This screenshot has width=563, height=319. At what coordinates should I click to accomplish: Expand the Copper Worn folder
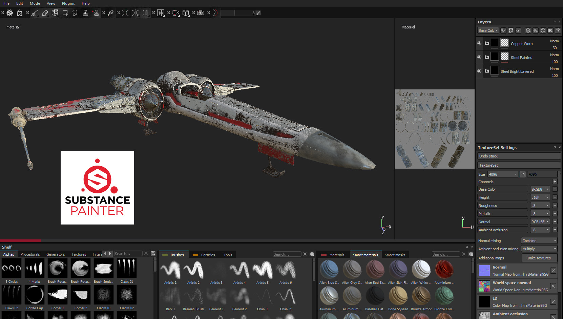click(487, 43)
